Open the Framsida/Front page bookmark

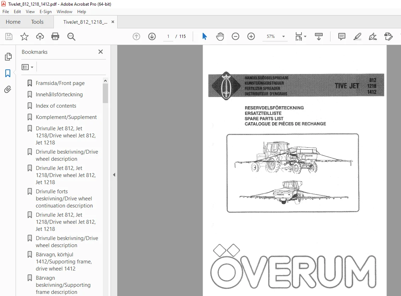[x=60, y=83]
